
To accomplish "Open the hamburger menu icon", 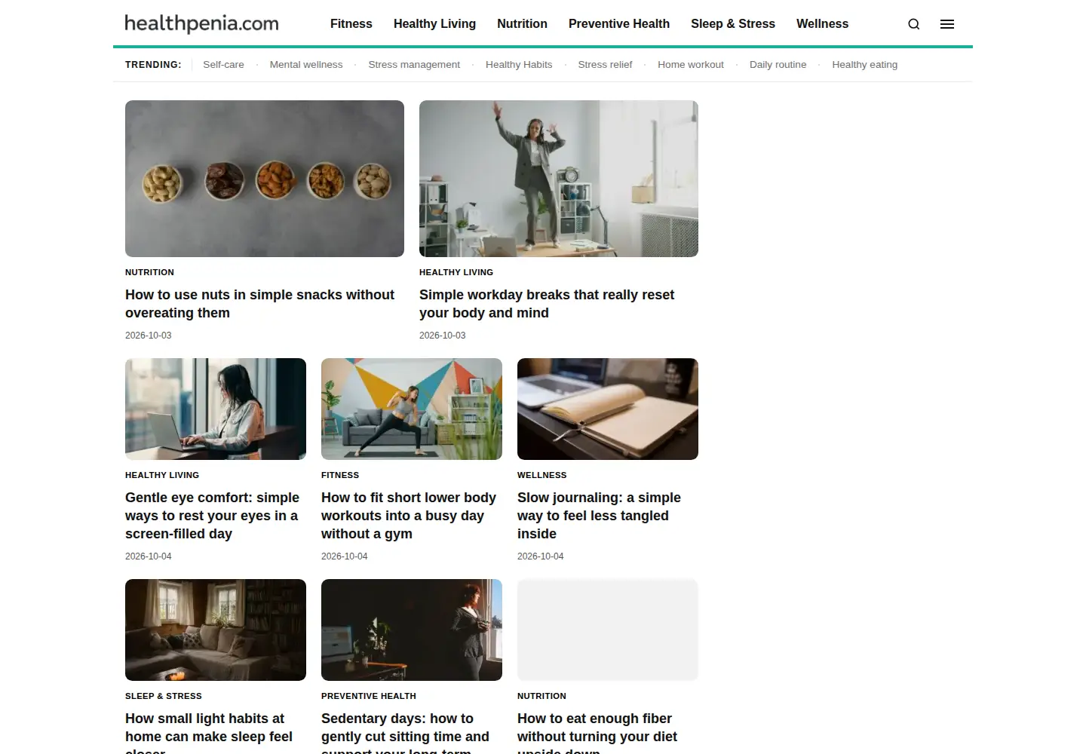I will click(x=947, y=24).
